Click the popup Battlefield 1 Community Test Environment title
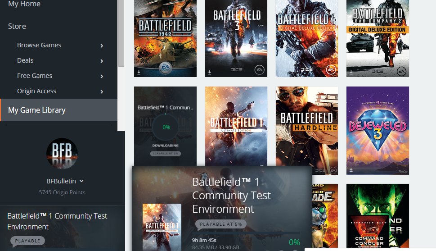Screen dimensions: 436x251 [231, 195]
